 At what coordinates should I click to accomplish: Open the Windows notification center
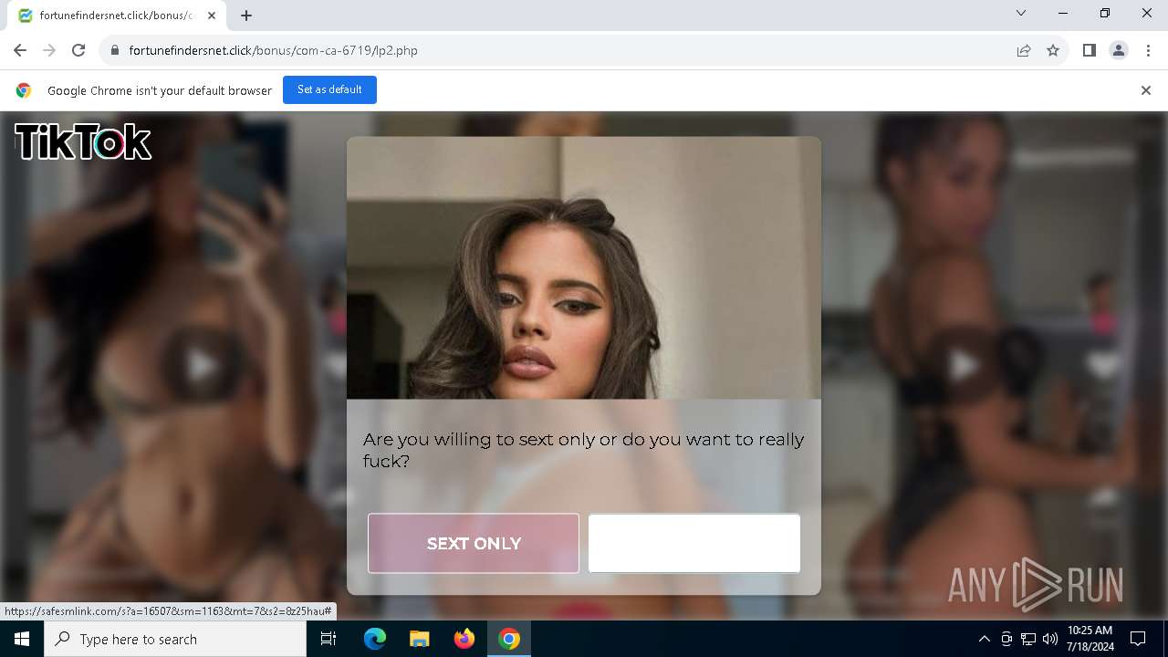click(x=1138, y=639)
